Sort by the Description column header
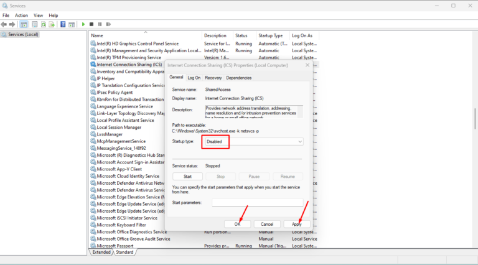This screenshot has width=478, height=265. coord(218,35)
